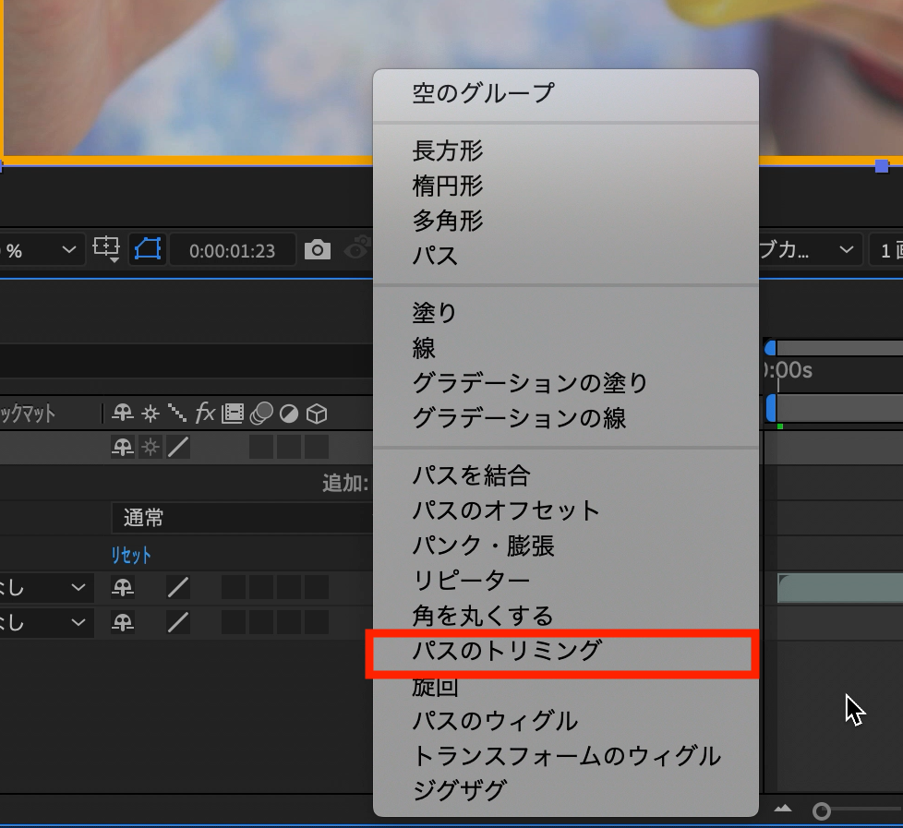Enable 3D Layer box on the upper なし layer
Viewport: 903px width, 828px height.
pyautogui.click(x=316, y=588)
